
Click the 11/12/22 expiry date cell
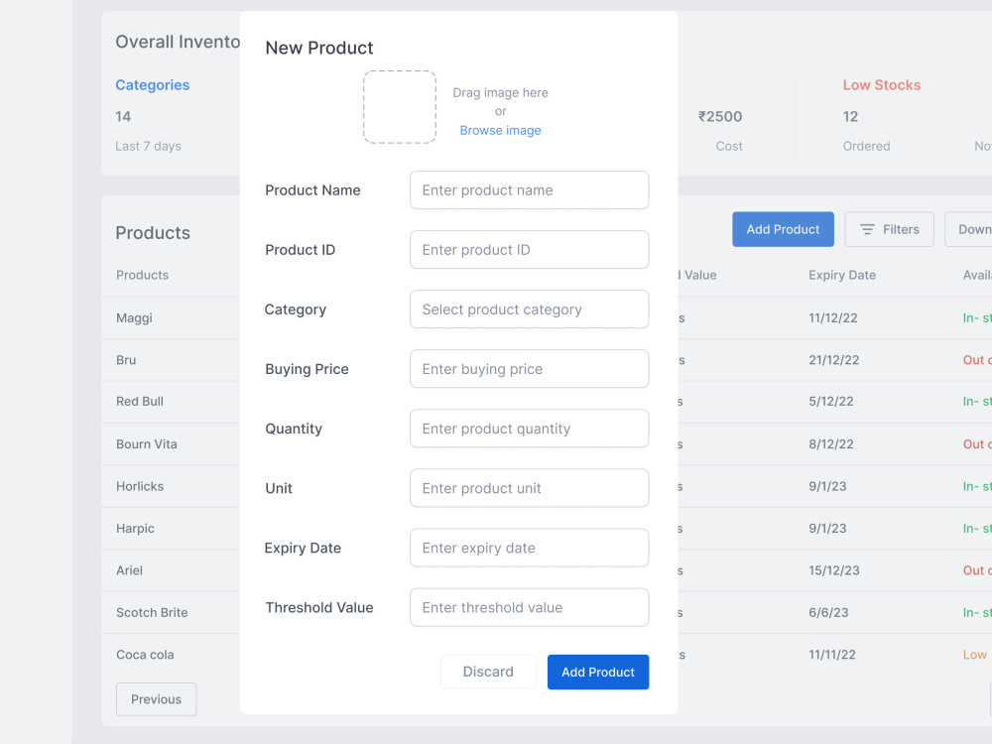(x=832, y=317)
